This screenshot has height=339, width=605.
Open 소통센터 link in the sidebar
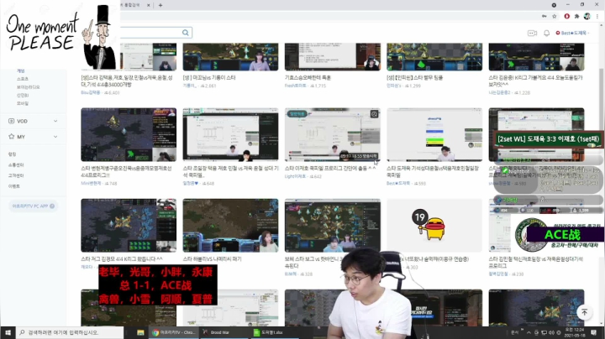coord(16,164)
